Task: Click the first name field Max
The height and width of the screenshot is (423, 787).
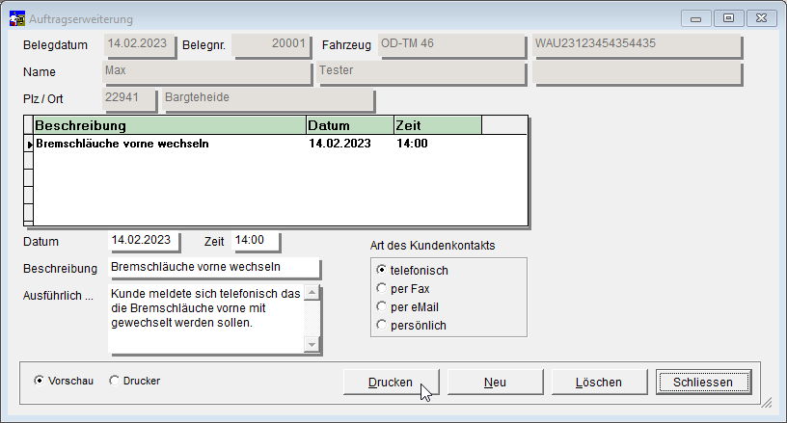Action: click(x=206, y=71)
